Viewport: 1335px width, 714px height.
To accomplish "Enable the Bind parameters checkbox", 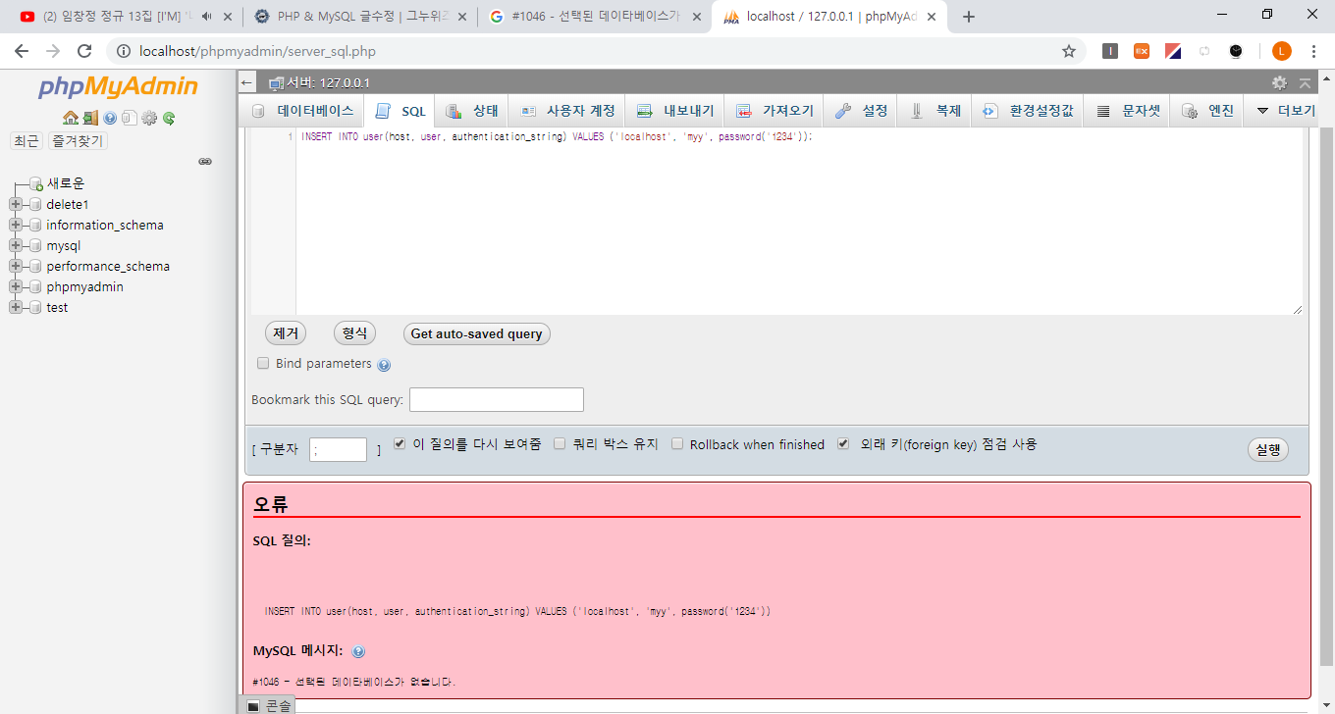I will 263,363.
